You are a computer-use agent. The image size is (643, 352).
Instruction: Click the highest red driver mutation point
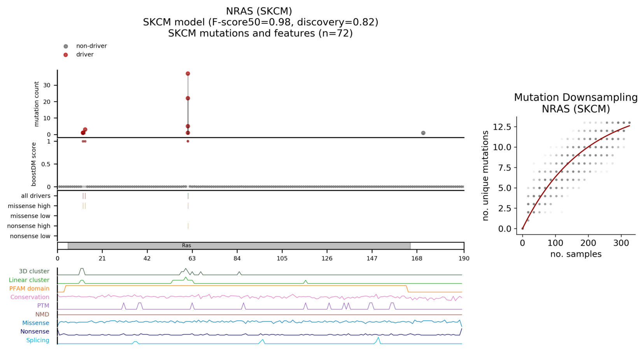(188, 74)
